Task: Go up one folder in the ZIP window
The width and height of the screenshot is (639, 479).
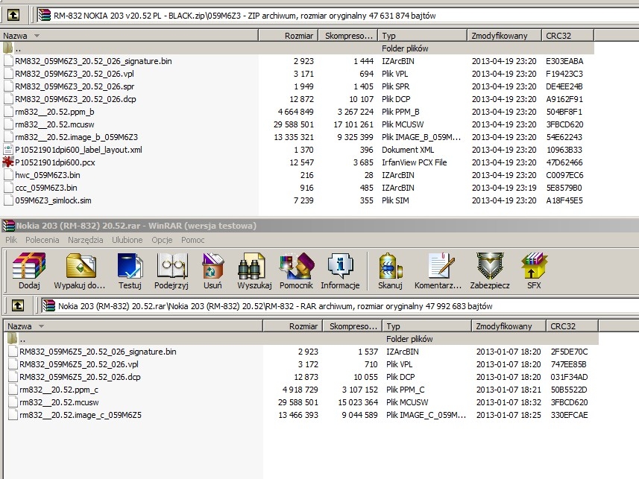Action: coord(13,16)
